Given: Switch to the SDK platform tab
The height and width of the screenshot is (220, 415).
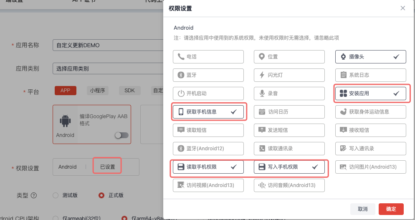Looking at the screenshot, I should point(129,91).
